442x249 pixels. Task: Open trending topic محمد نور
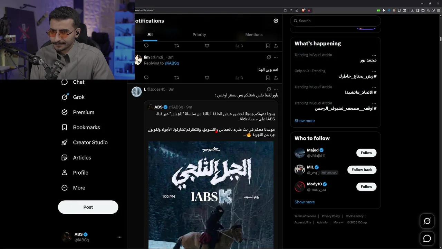pyautogui.click(x=368, y=60)
